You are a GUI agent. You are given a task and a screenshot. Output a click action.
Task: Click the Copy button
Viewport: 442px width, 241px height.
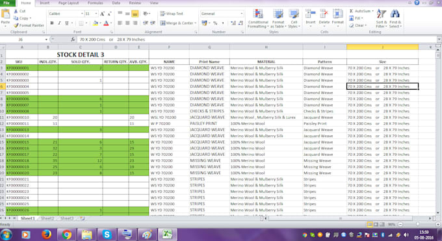pos(22,18)
